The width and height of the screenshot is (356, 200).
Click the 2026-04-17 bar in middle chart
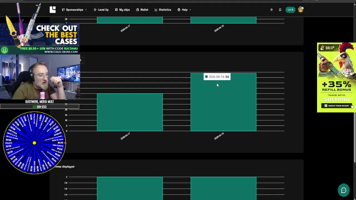pos(130,112)
